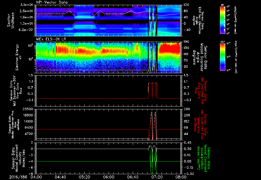
Task: Click the NF rainbow color bar
Action: (x=223, y=20)
